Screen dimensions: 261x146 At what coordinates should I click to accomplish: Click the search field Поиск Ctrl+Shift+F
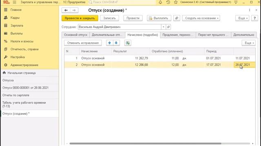[122, 2]
